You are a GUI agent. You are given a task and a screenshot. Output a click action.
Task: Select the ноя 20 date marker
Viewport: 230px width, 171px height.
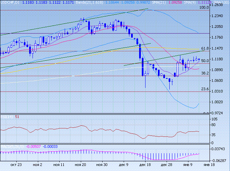(x=80, y=165)
